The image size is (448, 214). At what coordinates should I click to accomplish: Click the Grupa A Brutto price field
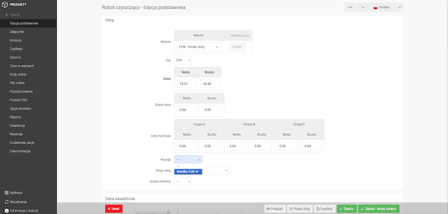pos(212,146)
